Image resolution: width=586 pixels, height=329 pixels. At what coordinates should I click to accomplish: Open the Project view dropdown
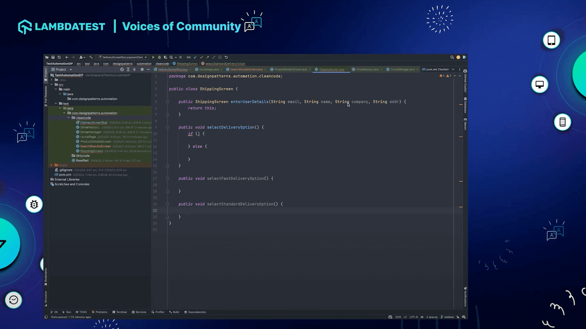coord(71,69)
